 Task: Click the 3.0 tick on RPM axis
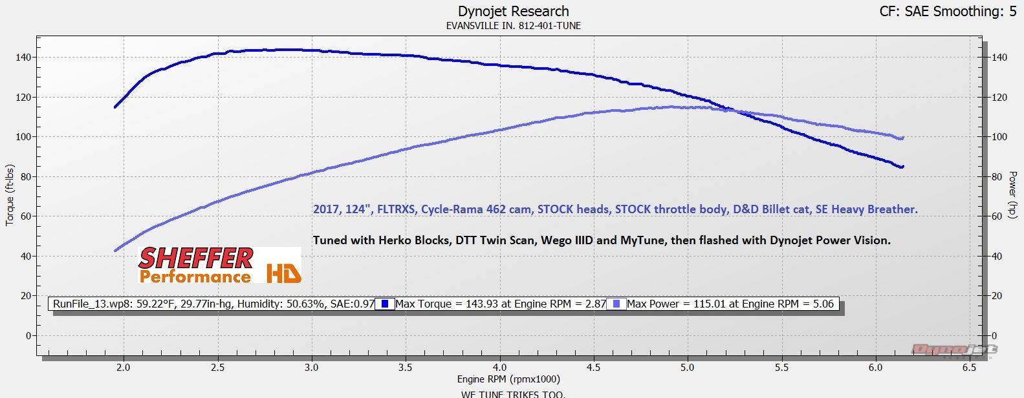(312, 367)
